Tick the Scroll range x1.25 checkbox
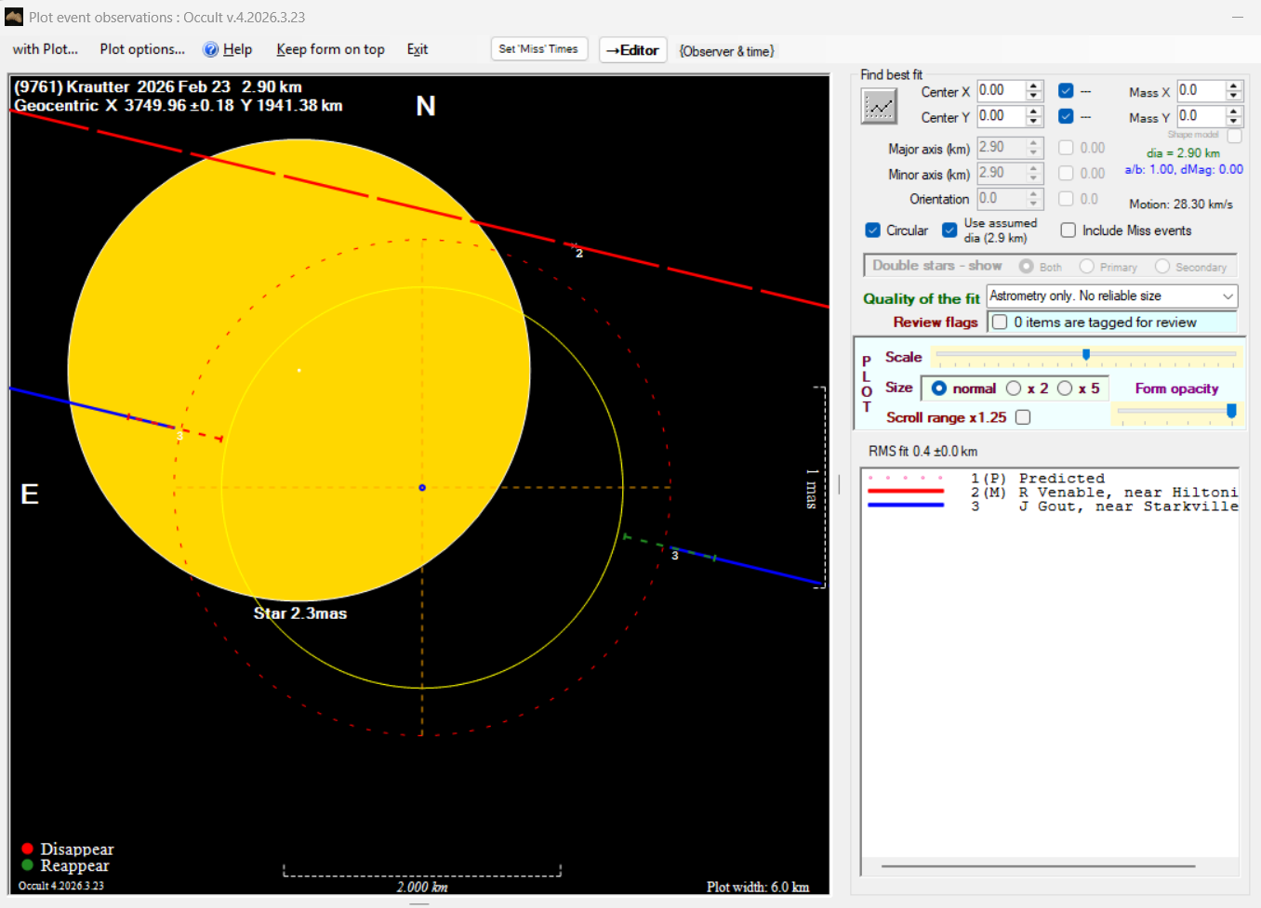The height and width of the screenshot is (908, 1261). point(1023,417)
